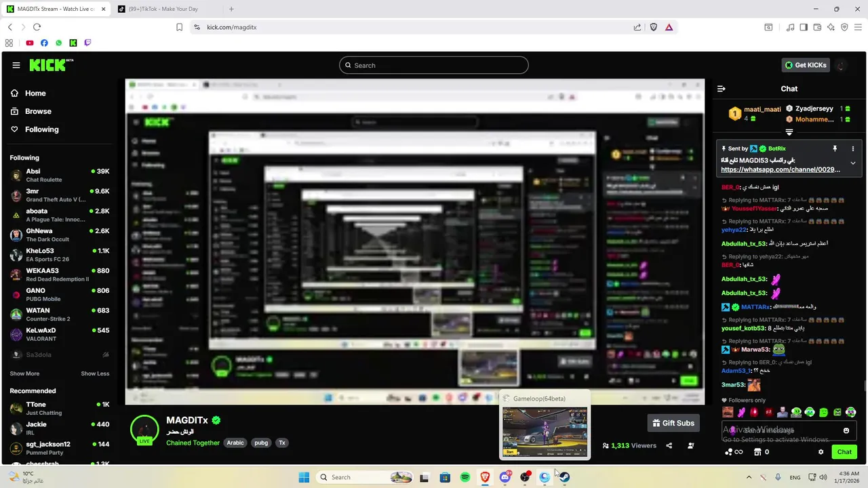Open the Twitch bookmark

click(x=87, y=43)
